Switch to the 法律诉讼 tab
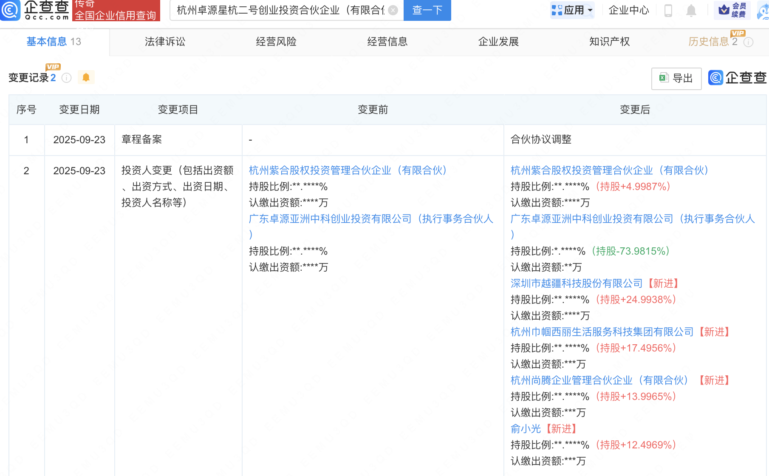769x476 pixels. point(165,42)
